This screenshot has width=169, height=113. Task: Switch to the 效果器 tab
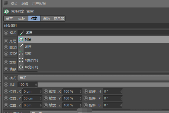59,18
